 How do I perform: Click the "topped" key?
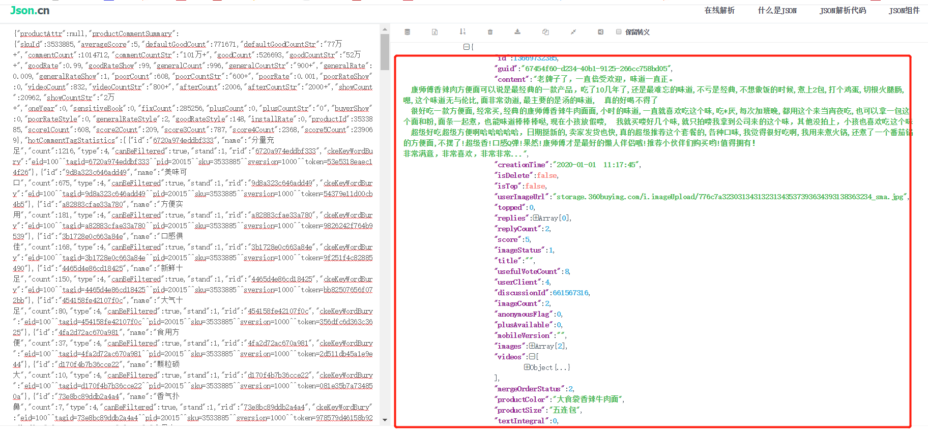tap(510, 207)
